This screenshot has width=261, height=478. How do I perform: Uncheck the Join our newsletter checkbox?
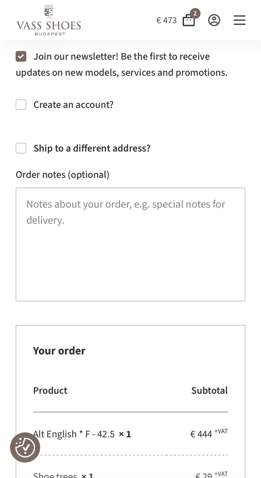21,57
